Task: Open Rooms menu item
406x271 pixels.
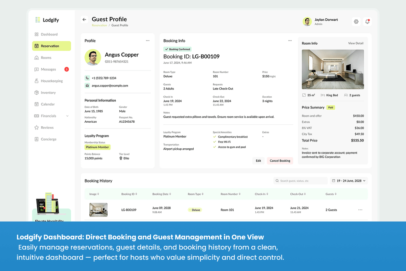Action: tap(52, 58)
